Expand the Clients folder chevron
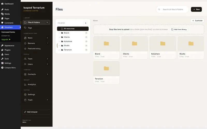The width and height of the screenshot is (207, 129). point(59,37)
